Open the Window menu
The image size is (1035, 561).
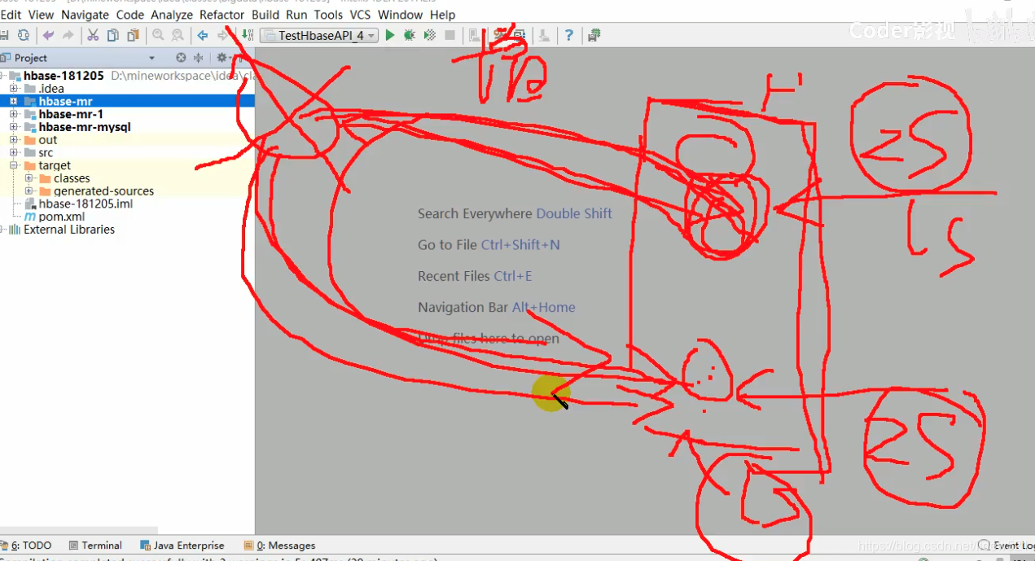(x=400, y=15)
